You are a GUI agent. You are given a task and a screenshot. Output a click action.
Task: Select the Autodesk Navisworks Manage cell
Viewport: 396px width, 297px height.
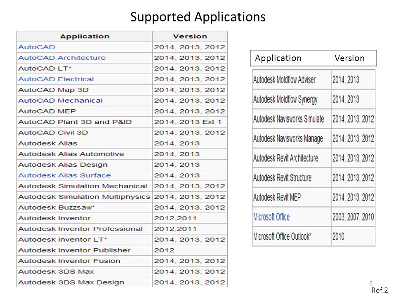pyautogui.click(x=292, y=139)
